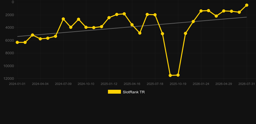Select the data point above 2025-04-16
This screenshot has width=256, height=124.
point(132,25)
